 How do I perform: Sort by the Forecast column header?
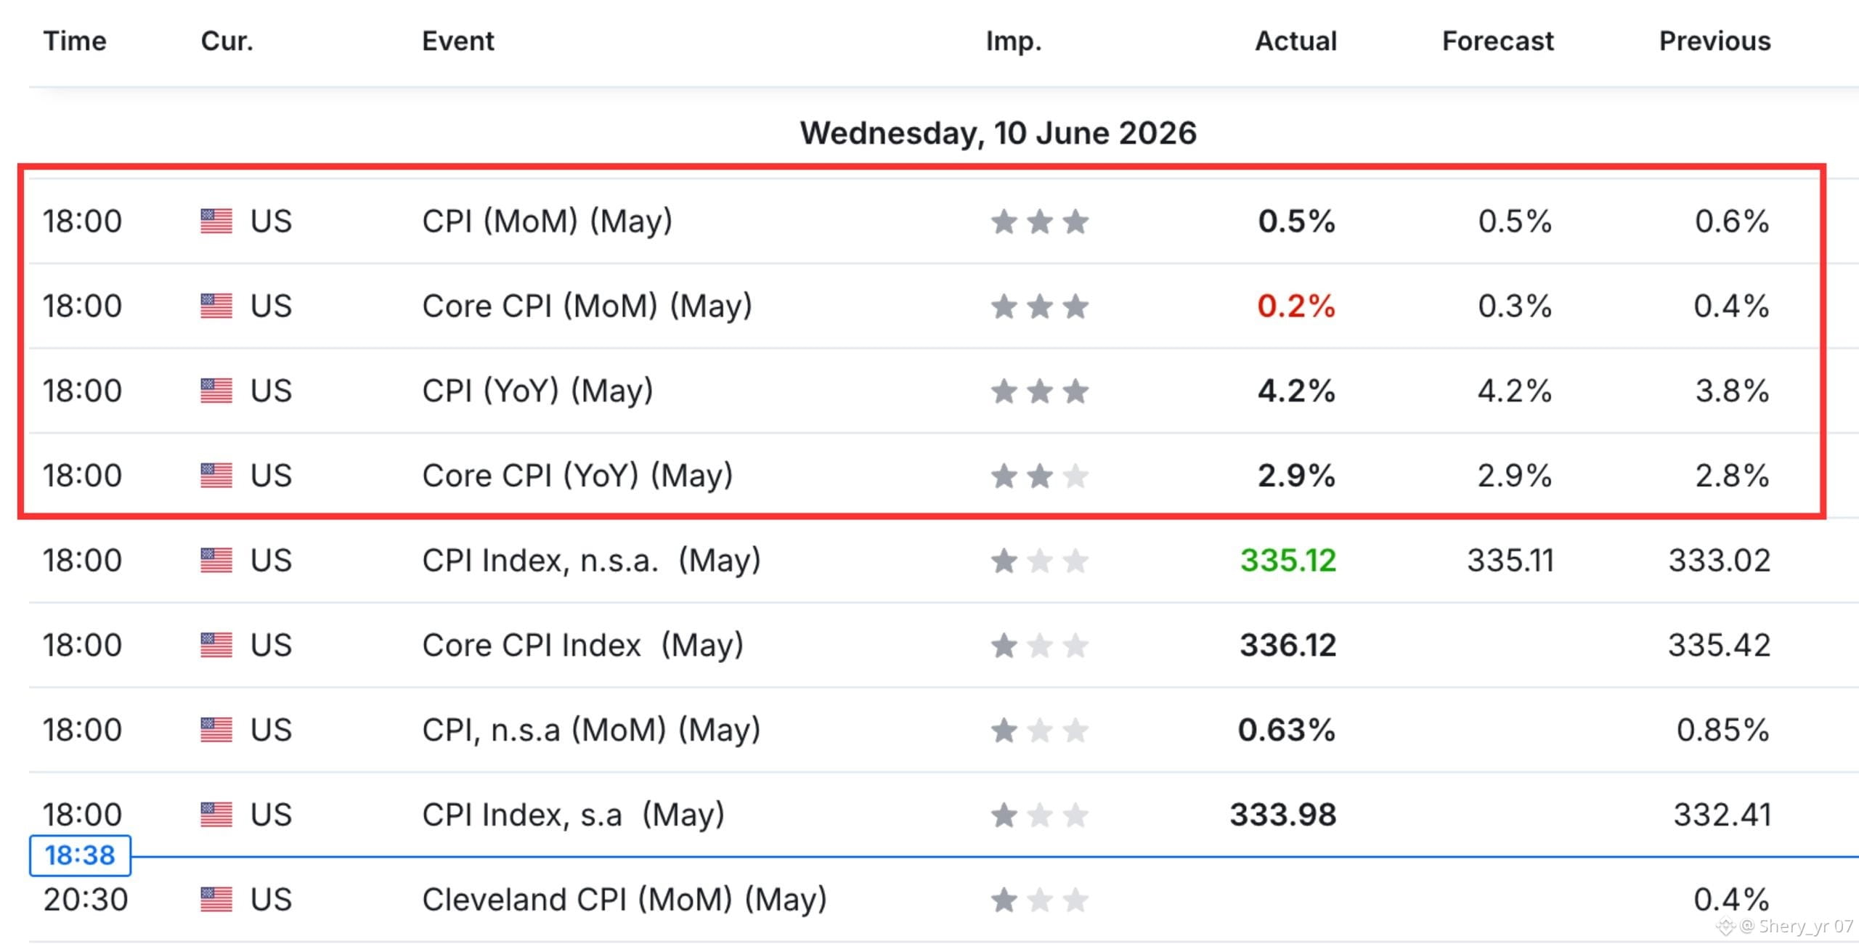point(1498,41)
